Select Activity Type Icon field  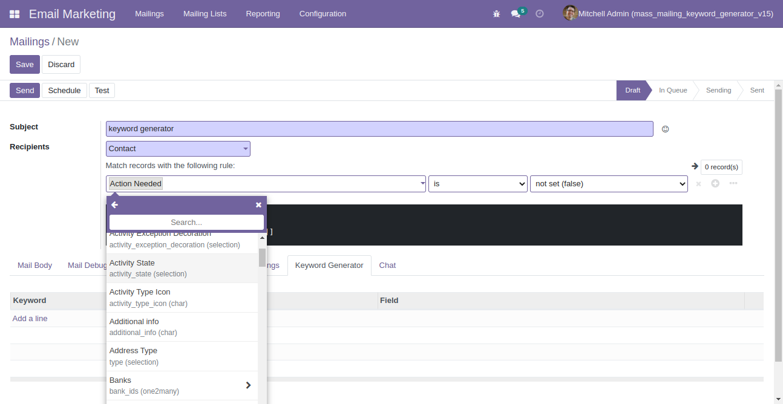182,298
